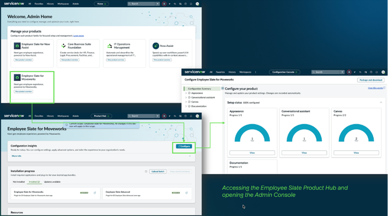Collapse the Setup status section chevron
This screenshot has width=388, height=216.
click(381, 102)
